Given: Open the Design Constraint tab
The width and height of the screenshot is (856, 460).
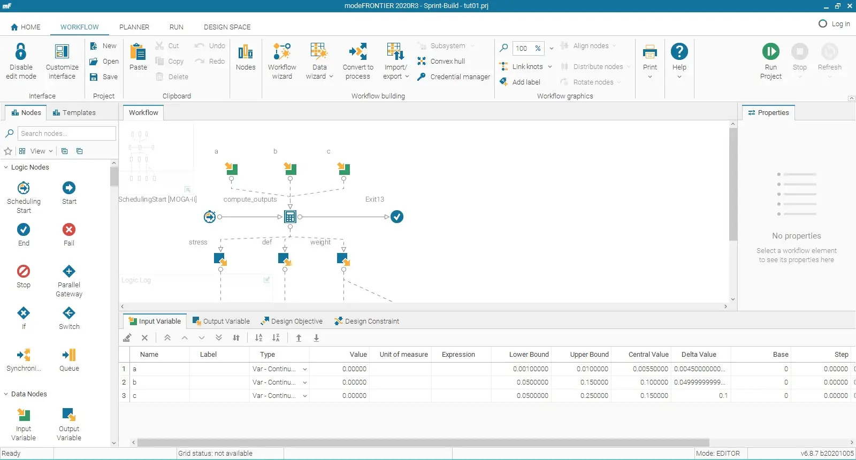Looking at the screenshot, I should 366,321.
